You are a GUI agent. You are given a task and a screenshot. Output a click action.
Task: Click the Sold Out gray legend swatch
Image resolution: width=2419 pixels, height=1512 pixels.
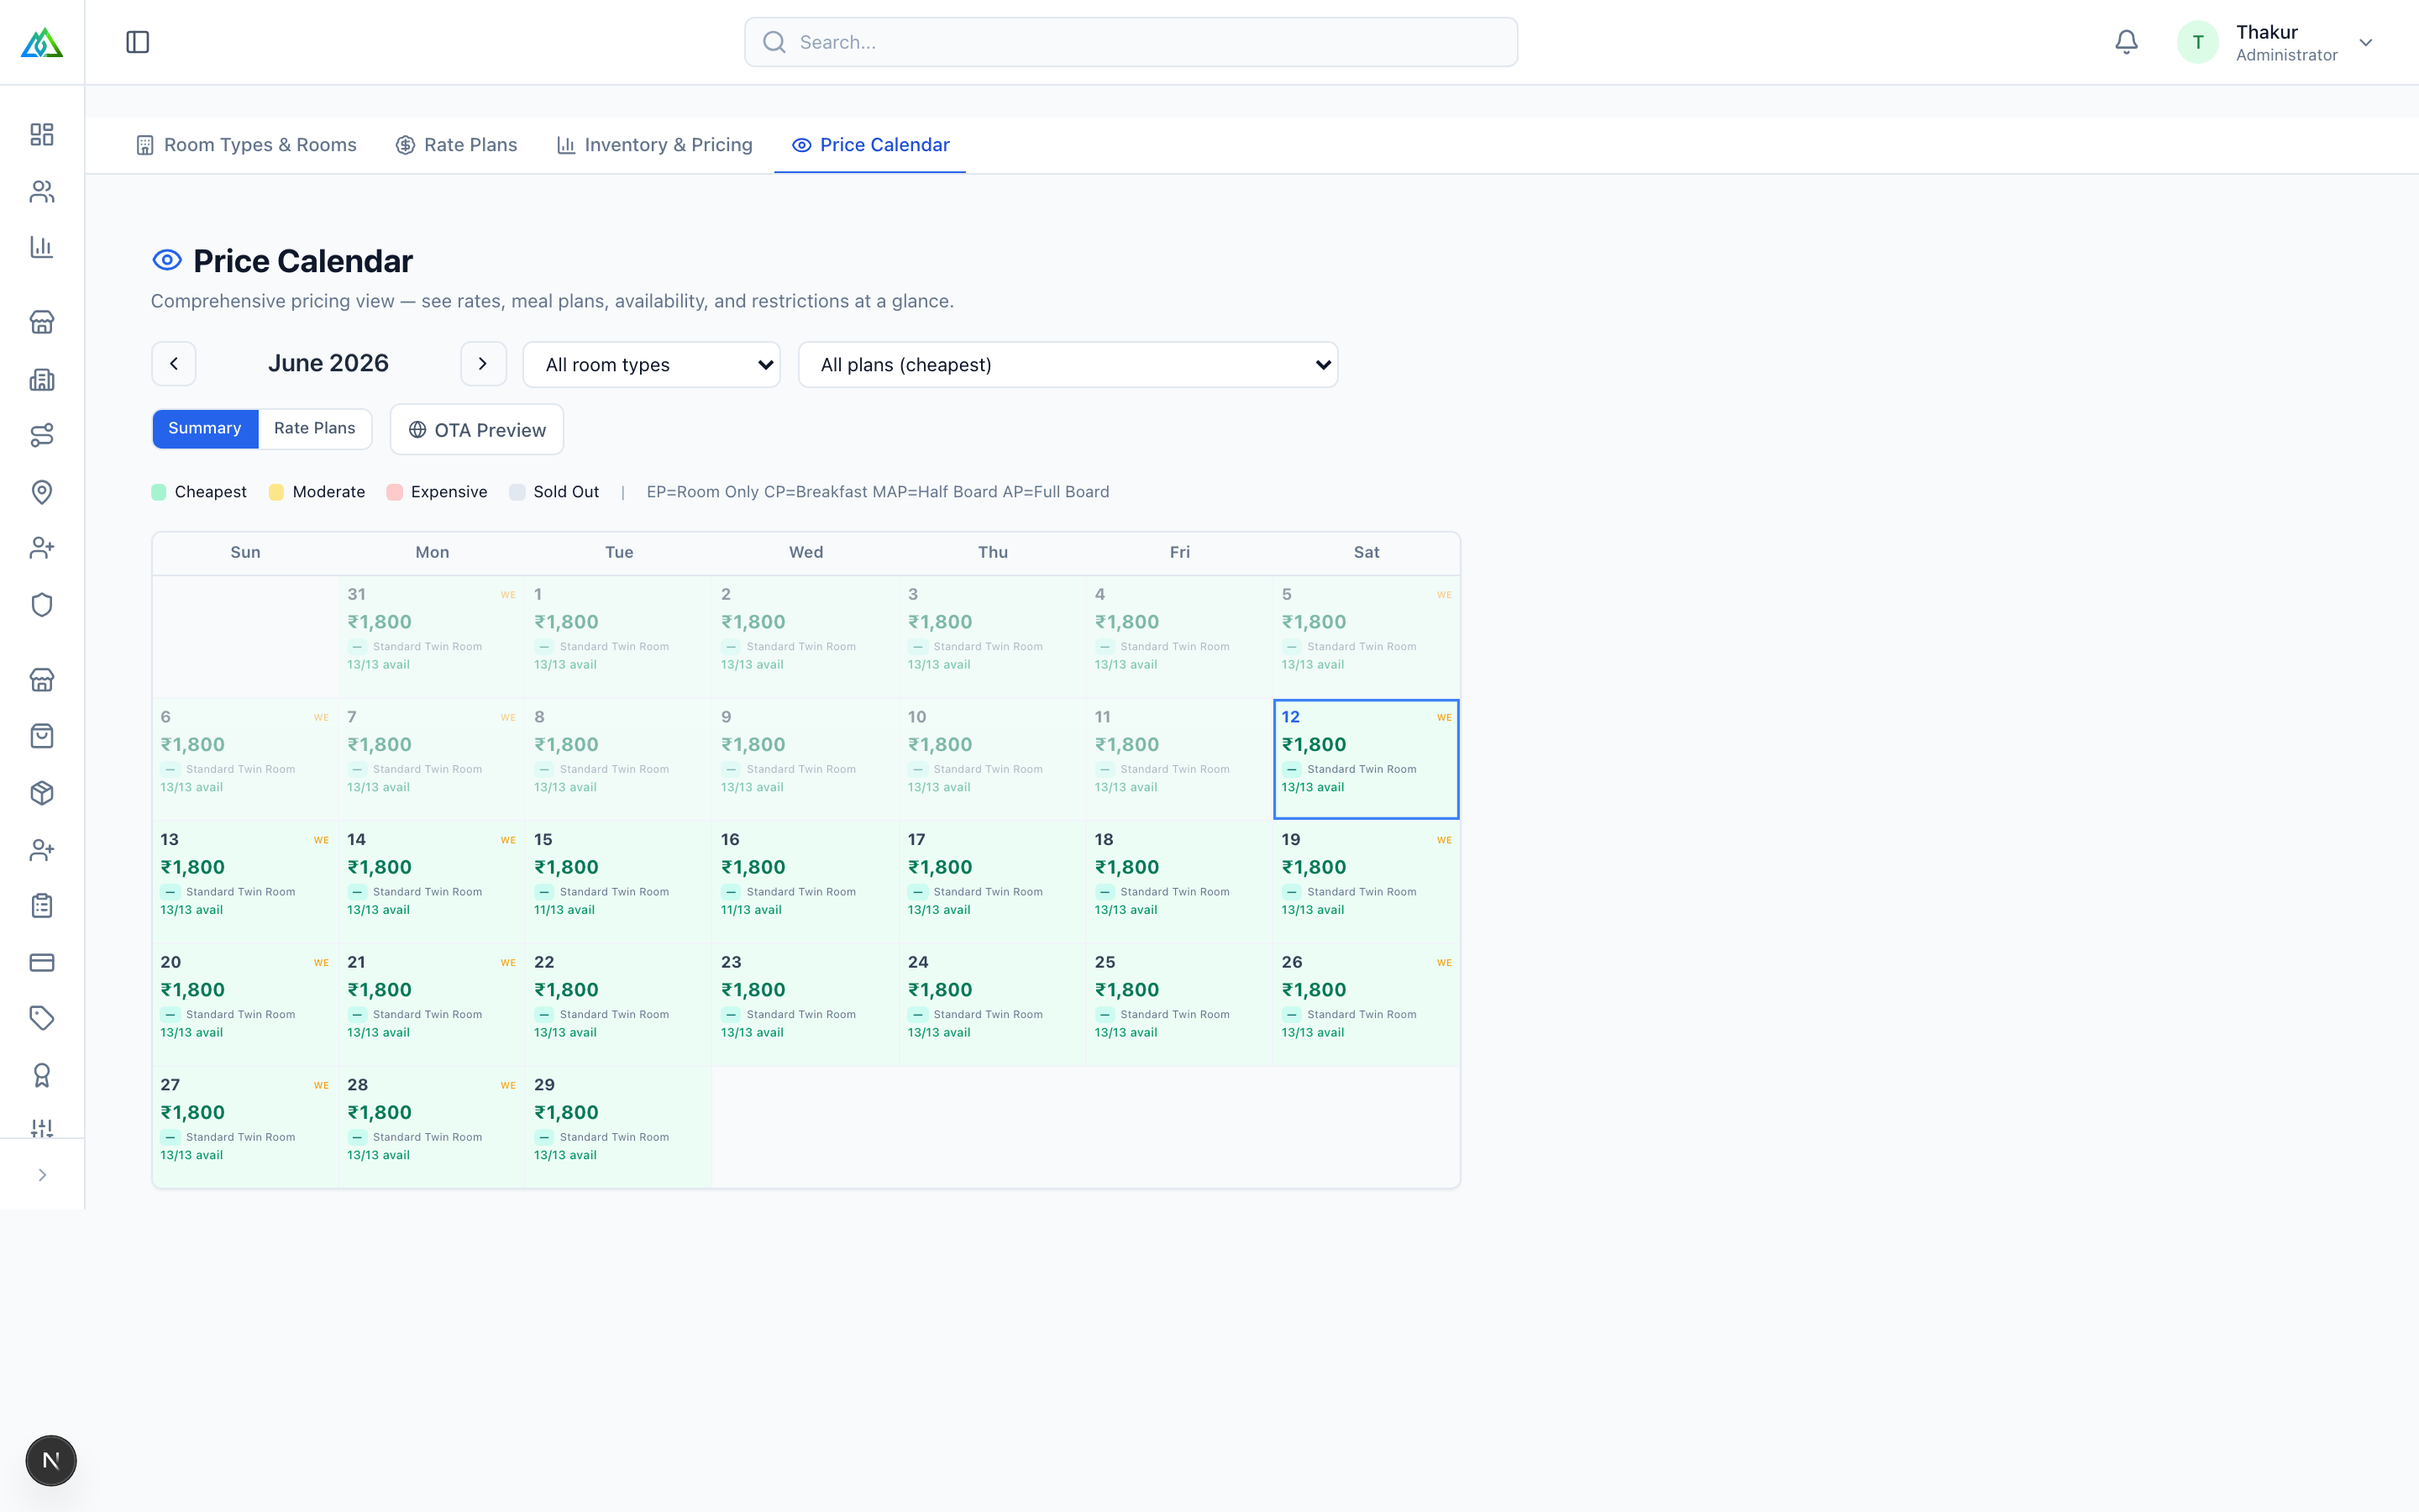[517, 492]
